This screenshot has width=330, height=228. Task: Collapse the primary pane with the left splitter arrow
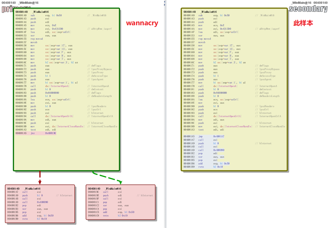[164, 2]
